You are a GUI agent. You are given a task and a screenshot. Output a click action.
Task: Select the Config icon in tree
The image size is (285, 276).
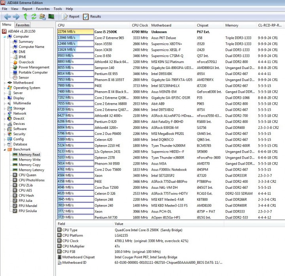(x=9, y=139)
